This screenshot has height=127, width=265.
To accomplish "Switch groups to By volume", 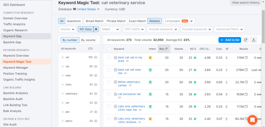I will pyautogui.click(x=88, y=40).
